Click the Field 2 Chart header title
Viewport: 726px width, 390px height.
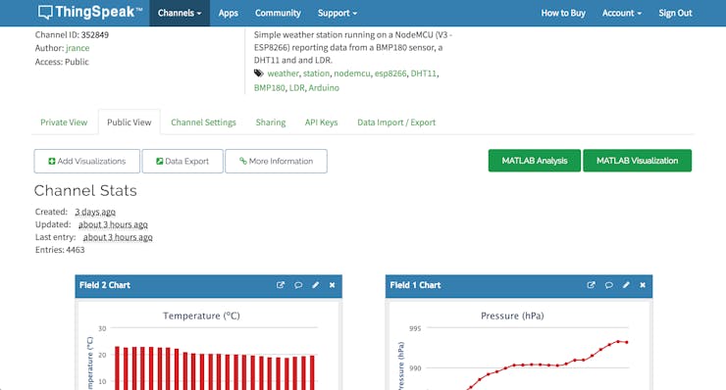point(105,285)
